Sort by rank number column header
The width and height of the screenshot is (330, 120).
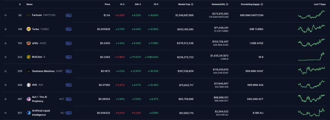(20, 4)
